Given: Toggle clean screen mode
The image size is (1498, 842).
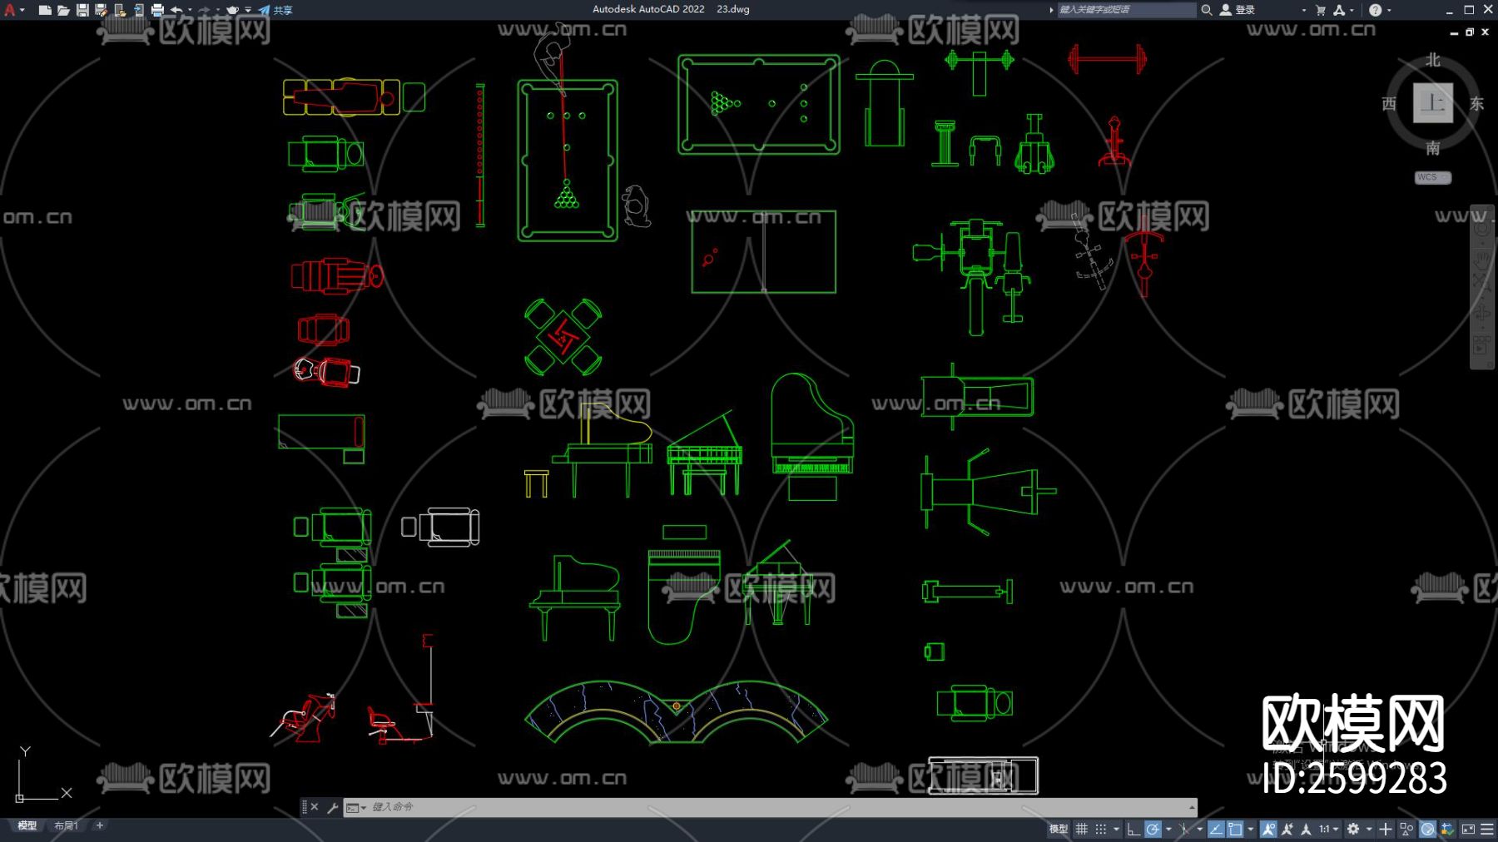Looking at the screenshot, I should pos(1468,829).
